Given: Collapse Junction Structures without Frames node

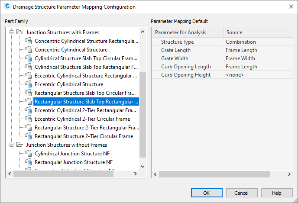Looking at the screenshot, I should pos(12,145).
